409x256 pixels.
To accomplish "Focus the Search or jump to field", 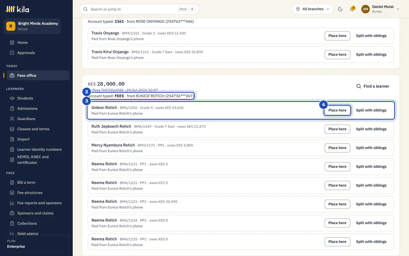I will (139, 9).
